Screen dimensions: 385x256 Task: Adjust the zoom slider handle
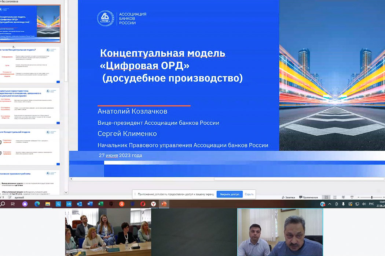(372, 197)
